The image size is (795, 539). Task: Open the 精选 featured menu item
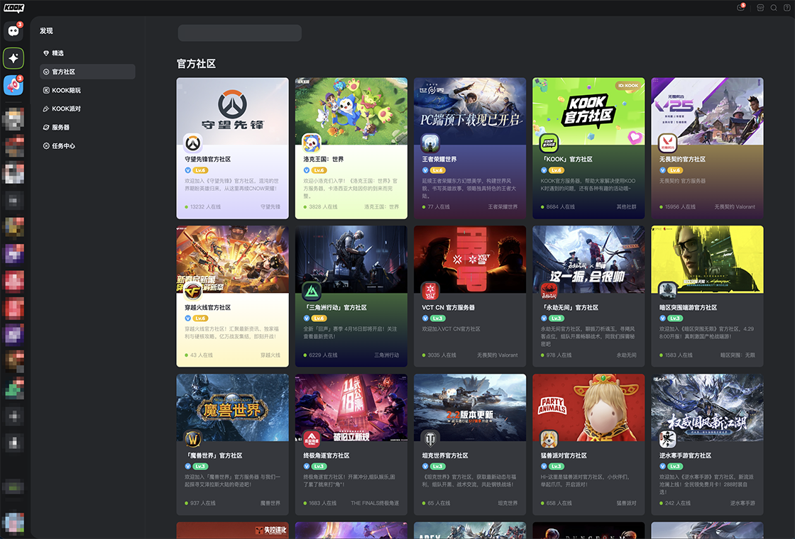click(87, 53)
